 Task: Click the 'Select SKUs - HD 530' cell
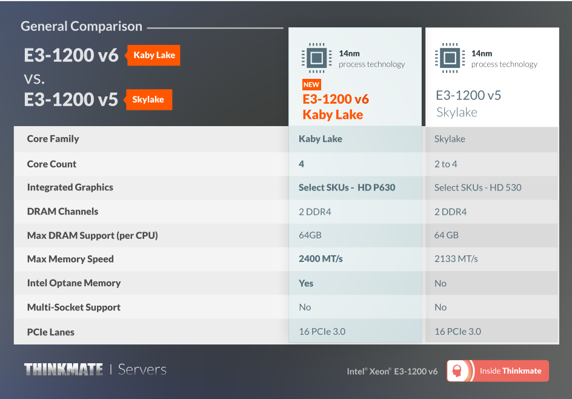pyautogui.click(x=477, y=187)
